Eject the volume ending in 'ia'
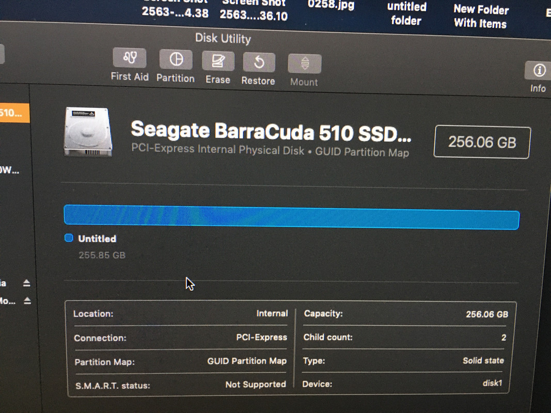The width and height of the screenshot is (551, 413). (27, 283)
